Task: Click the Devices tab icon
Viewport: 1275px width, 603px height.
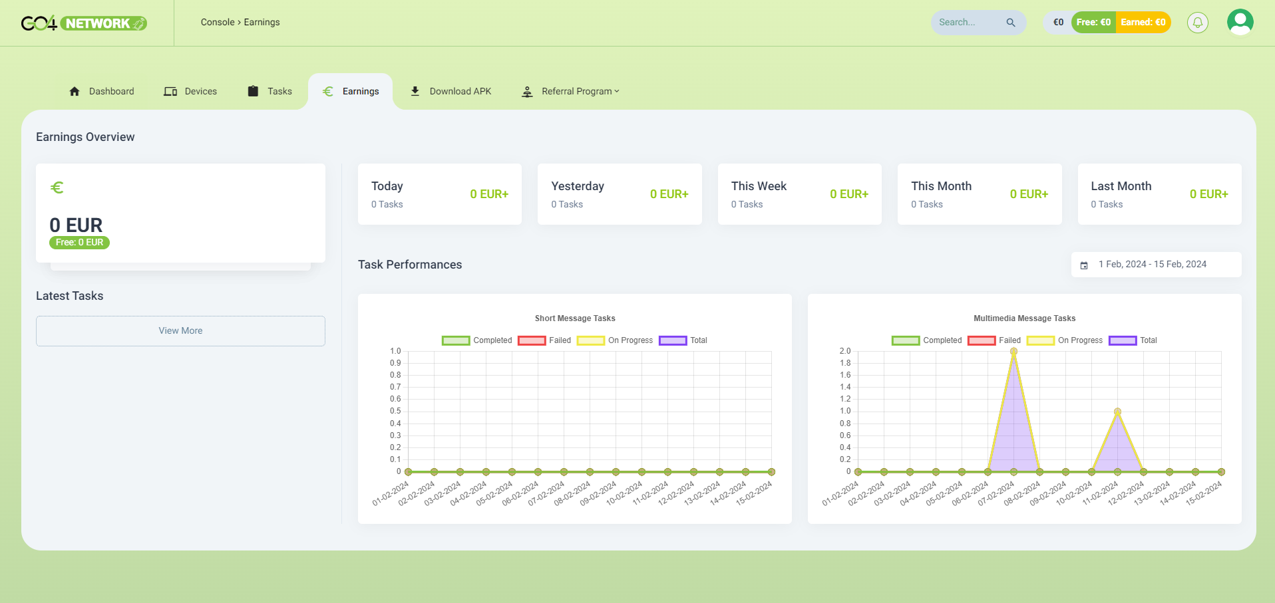Action: (170, 91)
